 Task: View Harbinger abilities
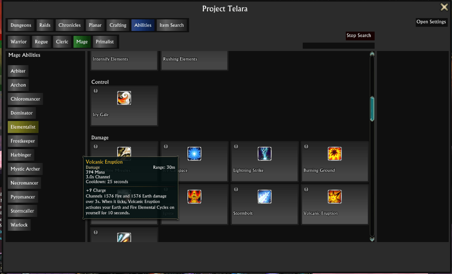[21, 155]
